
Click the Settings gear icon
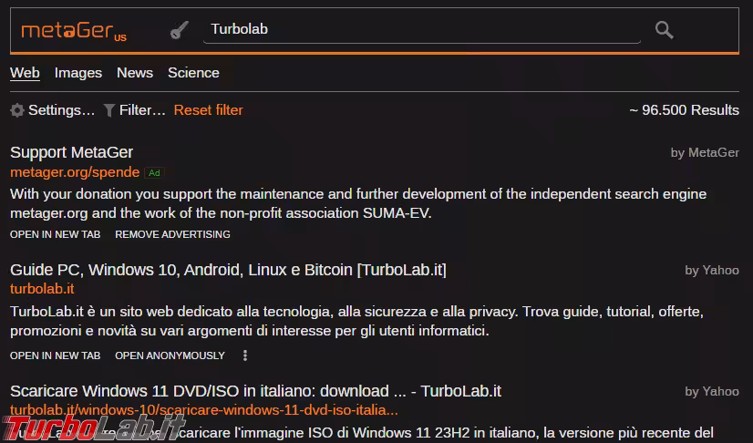tap(17, 110)
